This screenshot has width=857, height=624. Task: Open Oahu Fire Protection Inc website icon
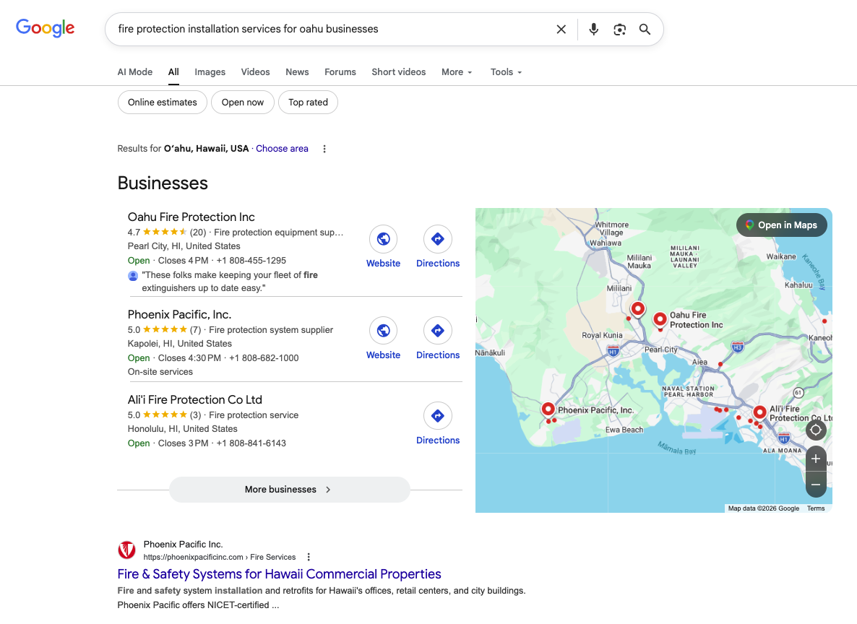pyautogui.click(x=383, y=239)
